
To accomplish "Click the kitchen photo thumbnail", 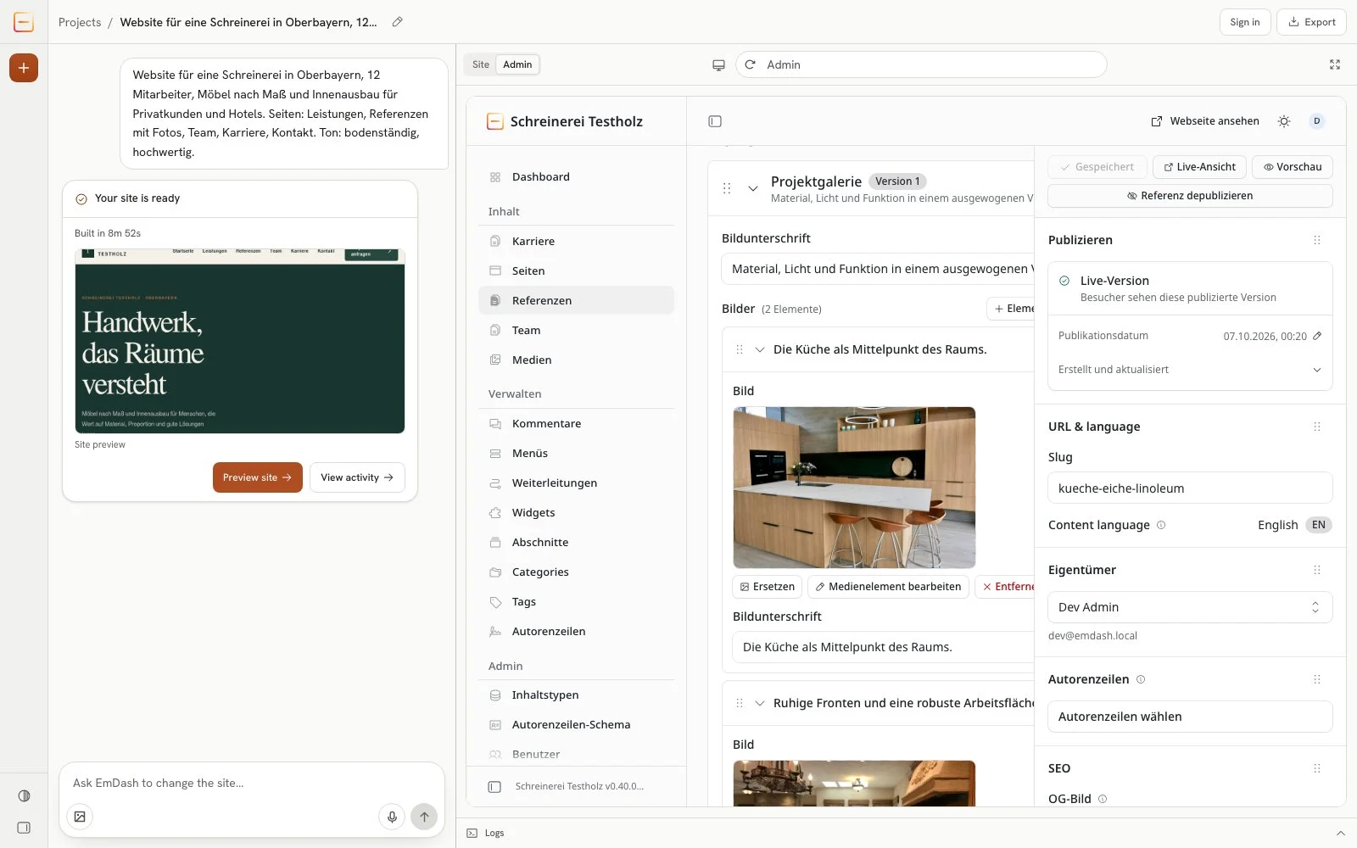I will pyautogui.click(x=854, y=488).
